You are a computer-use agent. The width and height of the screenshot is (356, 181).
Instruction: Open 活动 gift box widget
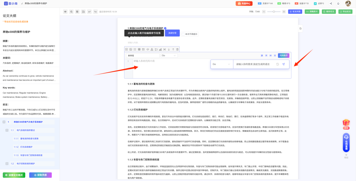(x=346, y=124)
